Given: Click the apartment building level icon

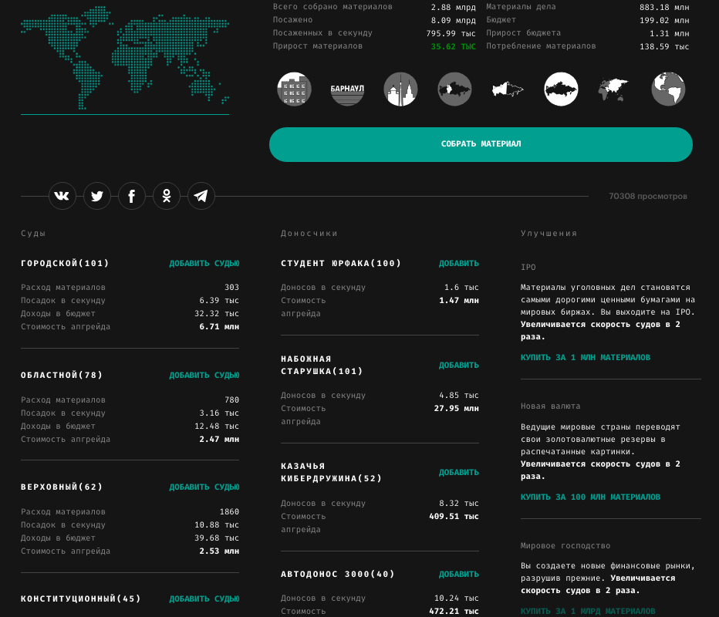Looking at the screenshot, I should pos(294,89).
